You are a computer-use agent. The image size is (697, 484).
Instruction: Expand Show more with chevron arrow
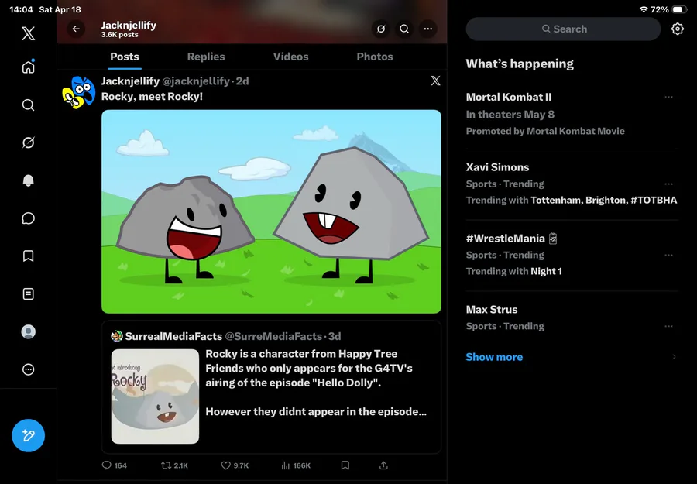(x=674, y=357)
